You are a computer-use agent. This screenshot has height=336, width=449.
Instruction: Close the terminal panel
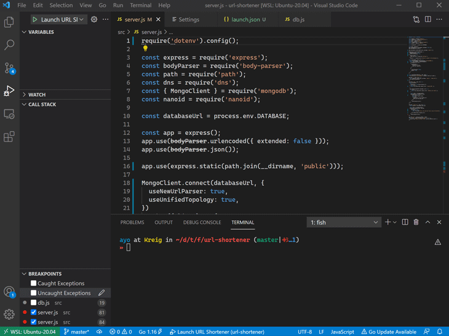click(439, 222)
